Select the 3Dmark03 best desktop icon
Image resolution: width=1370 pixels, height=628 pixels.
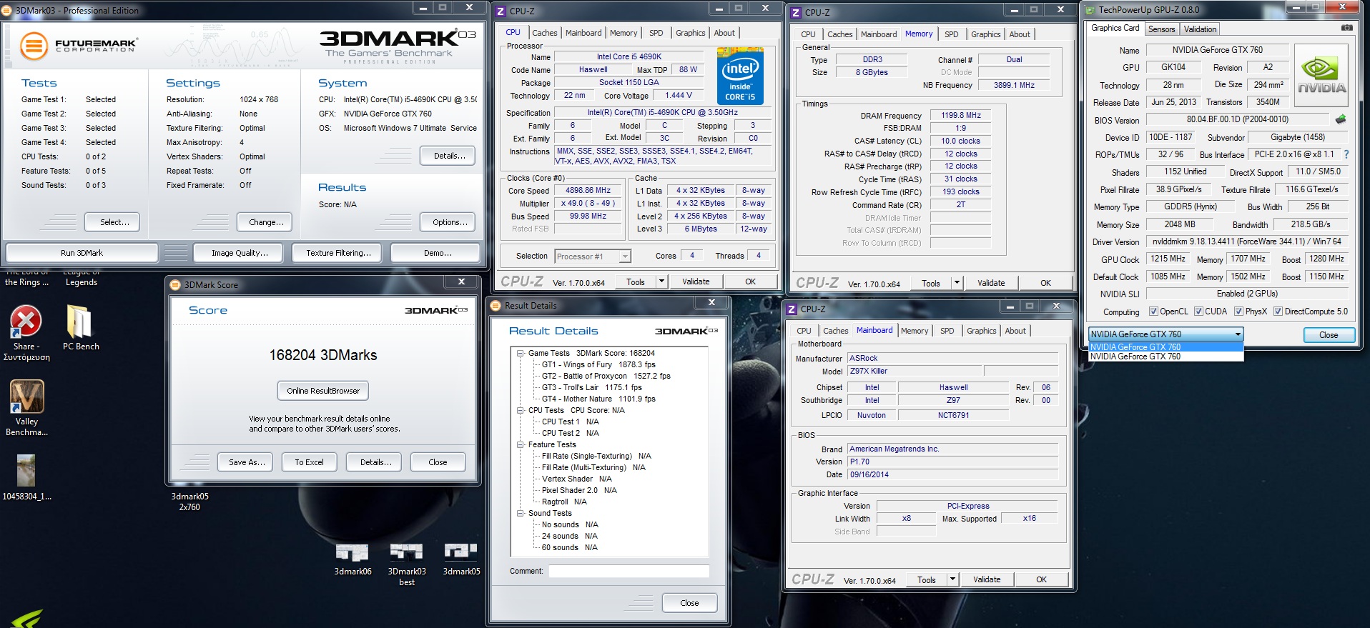407,564
